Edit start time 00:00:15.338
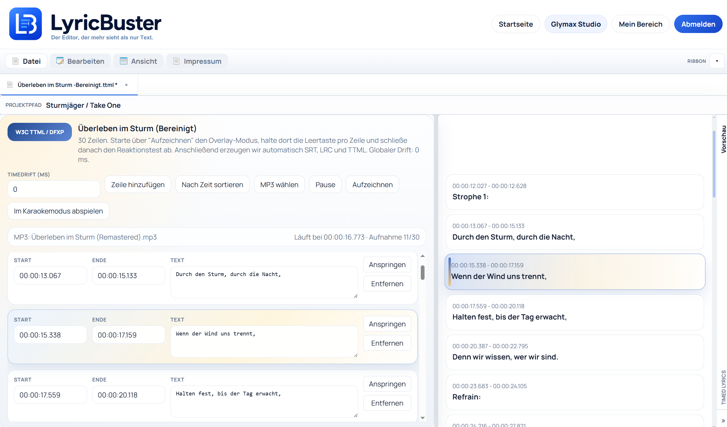Image resolution: width=727 pixels, height=427 pixels. point(50,335)
